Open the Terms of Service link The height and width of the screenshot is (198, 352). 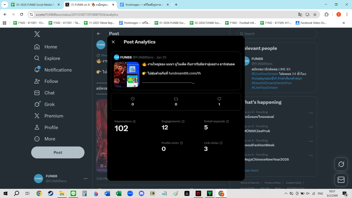pos(250,183)
